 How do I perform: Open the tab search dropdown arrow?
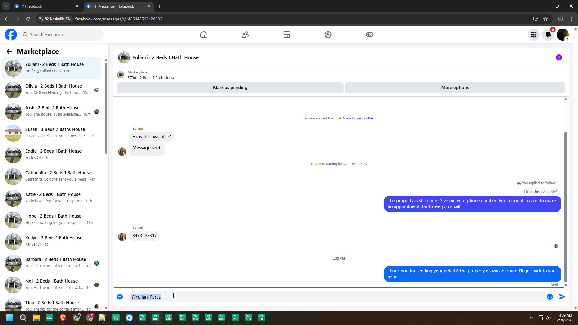6,6
